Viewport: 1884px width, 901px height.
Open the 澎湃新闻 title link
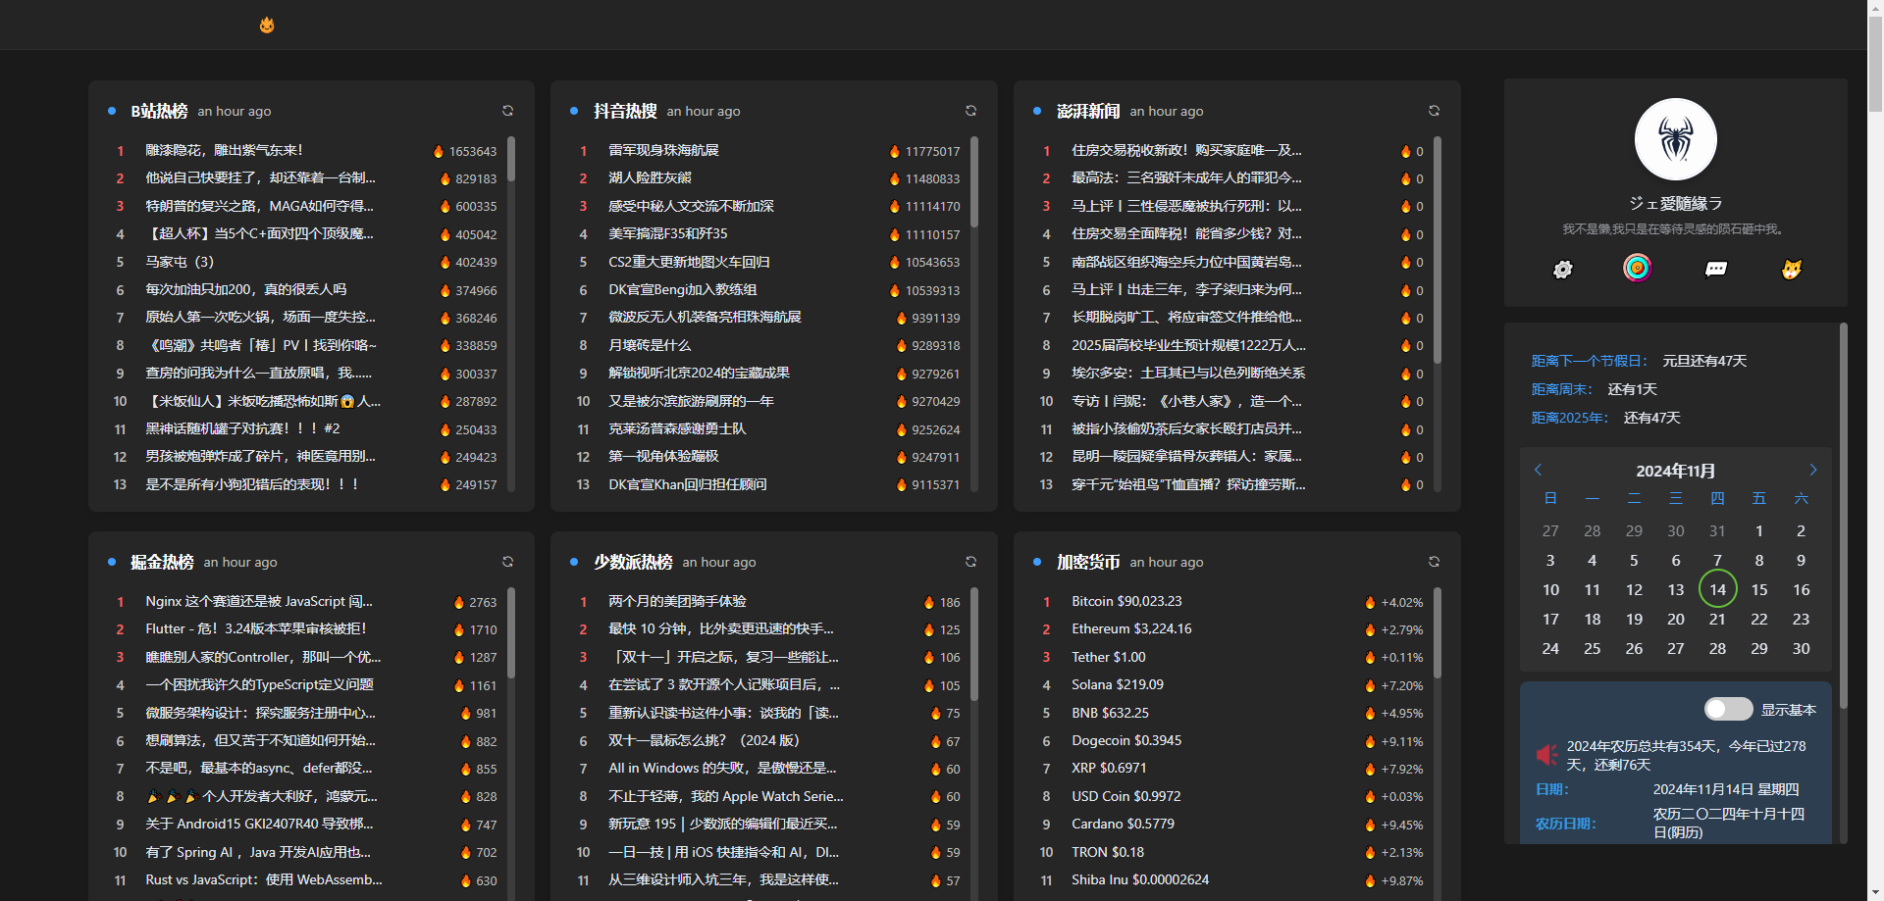(1088, 111)
